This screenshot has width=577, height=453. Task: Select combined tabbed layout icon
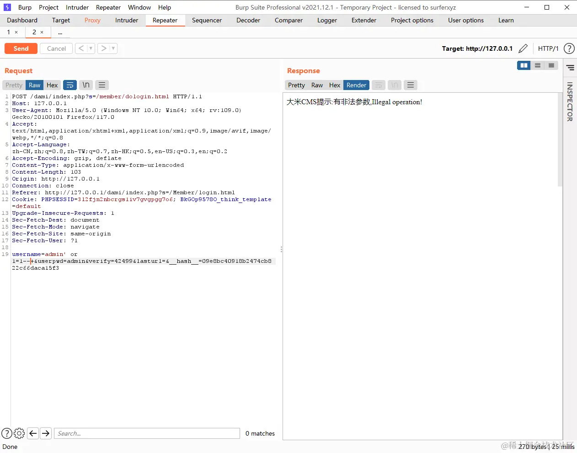coord(551,65)
